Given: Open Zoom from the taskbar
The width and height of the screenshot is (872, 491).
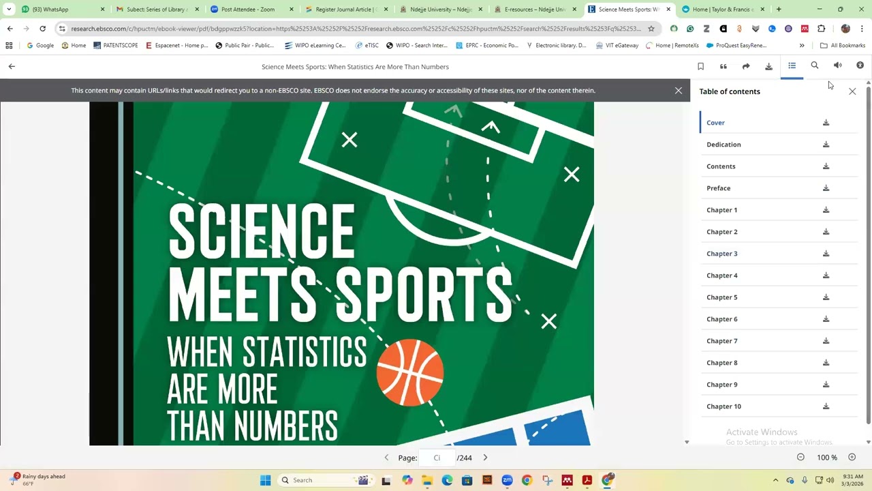Looking at the screenshot, I should click(507, 480).
